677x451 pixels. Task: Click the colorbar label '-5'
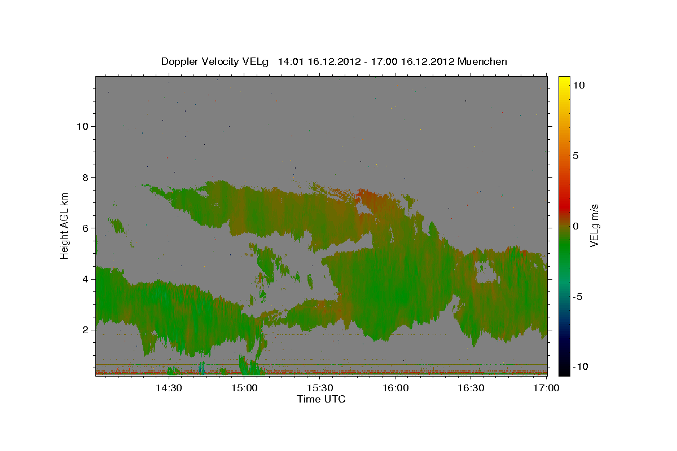578,297
